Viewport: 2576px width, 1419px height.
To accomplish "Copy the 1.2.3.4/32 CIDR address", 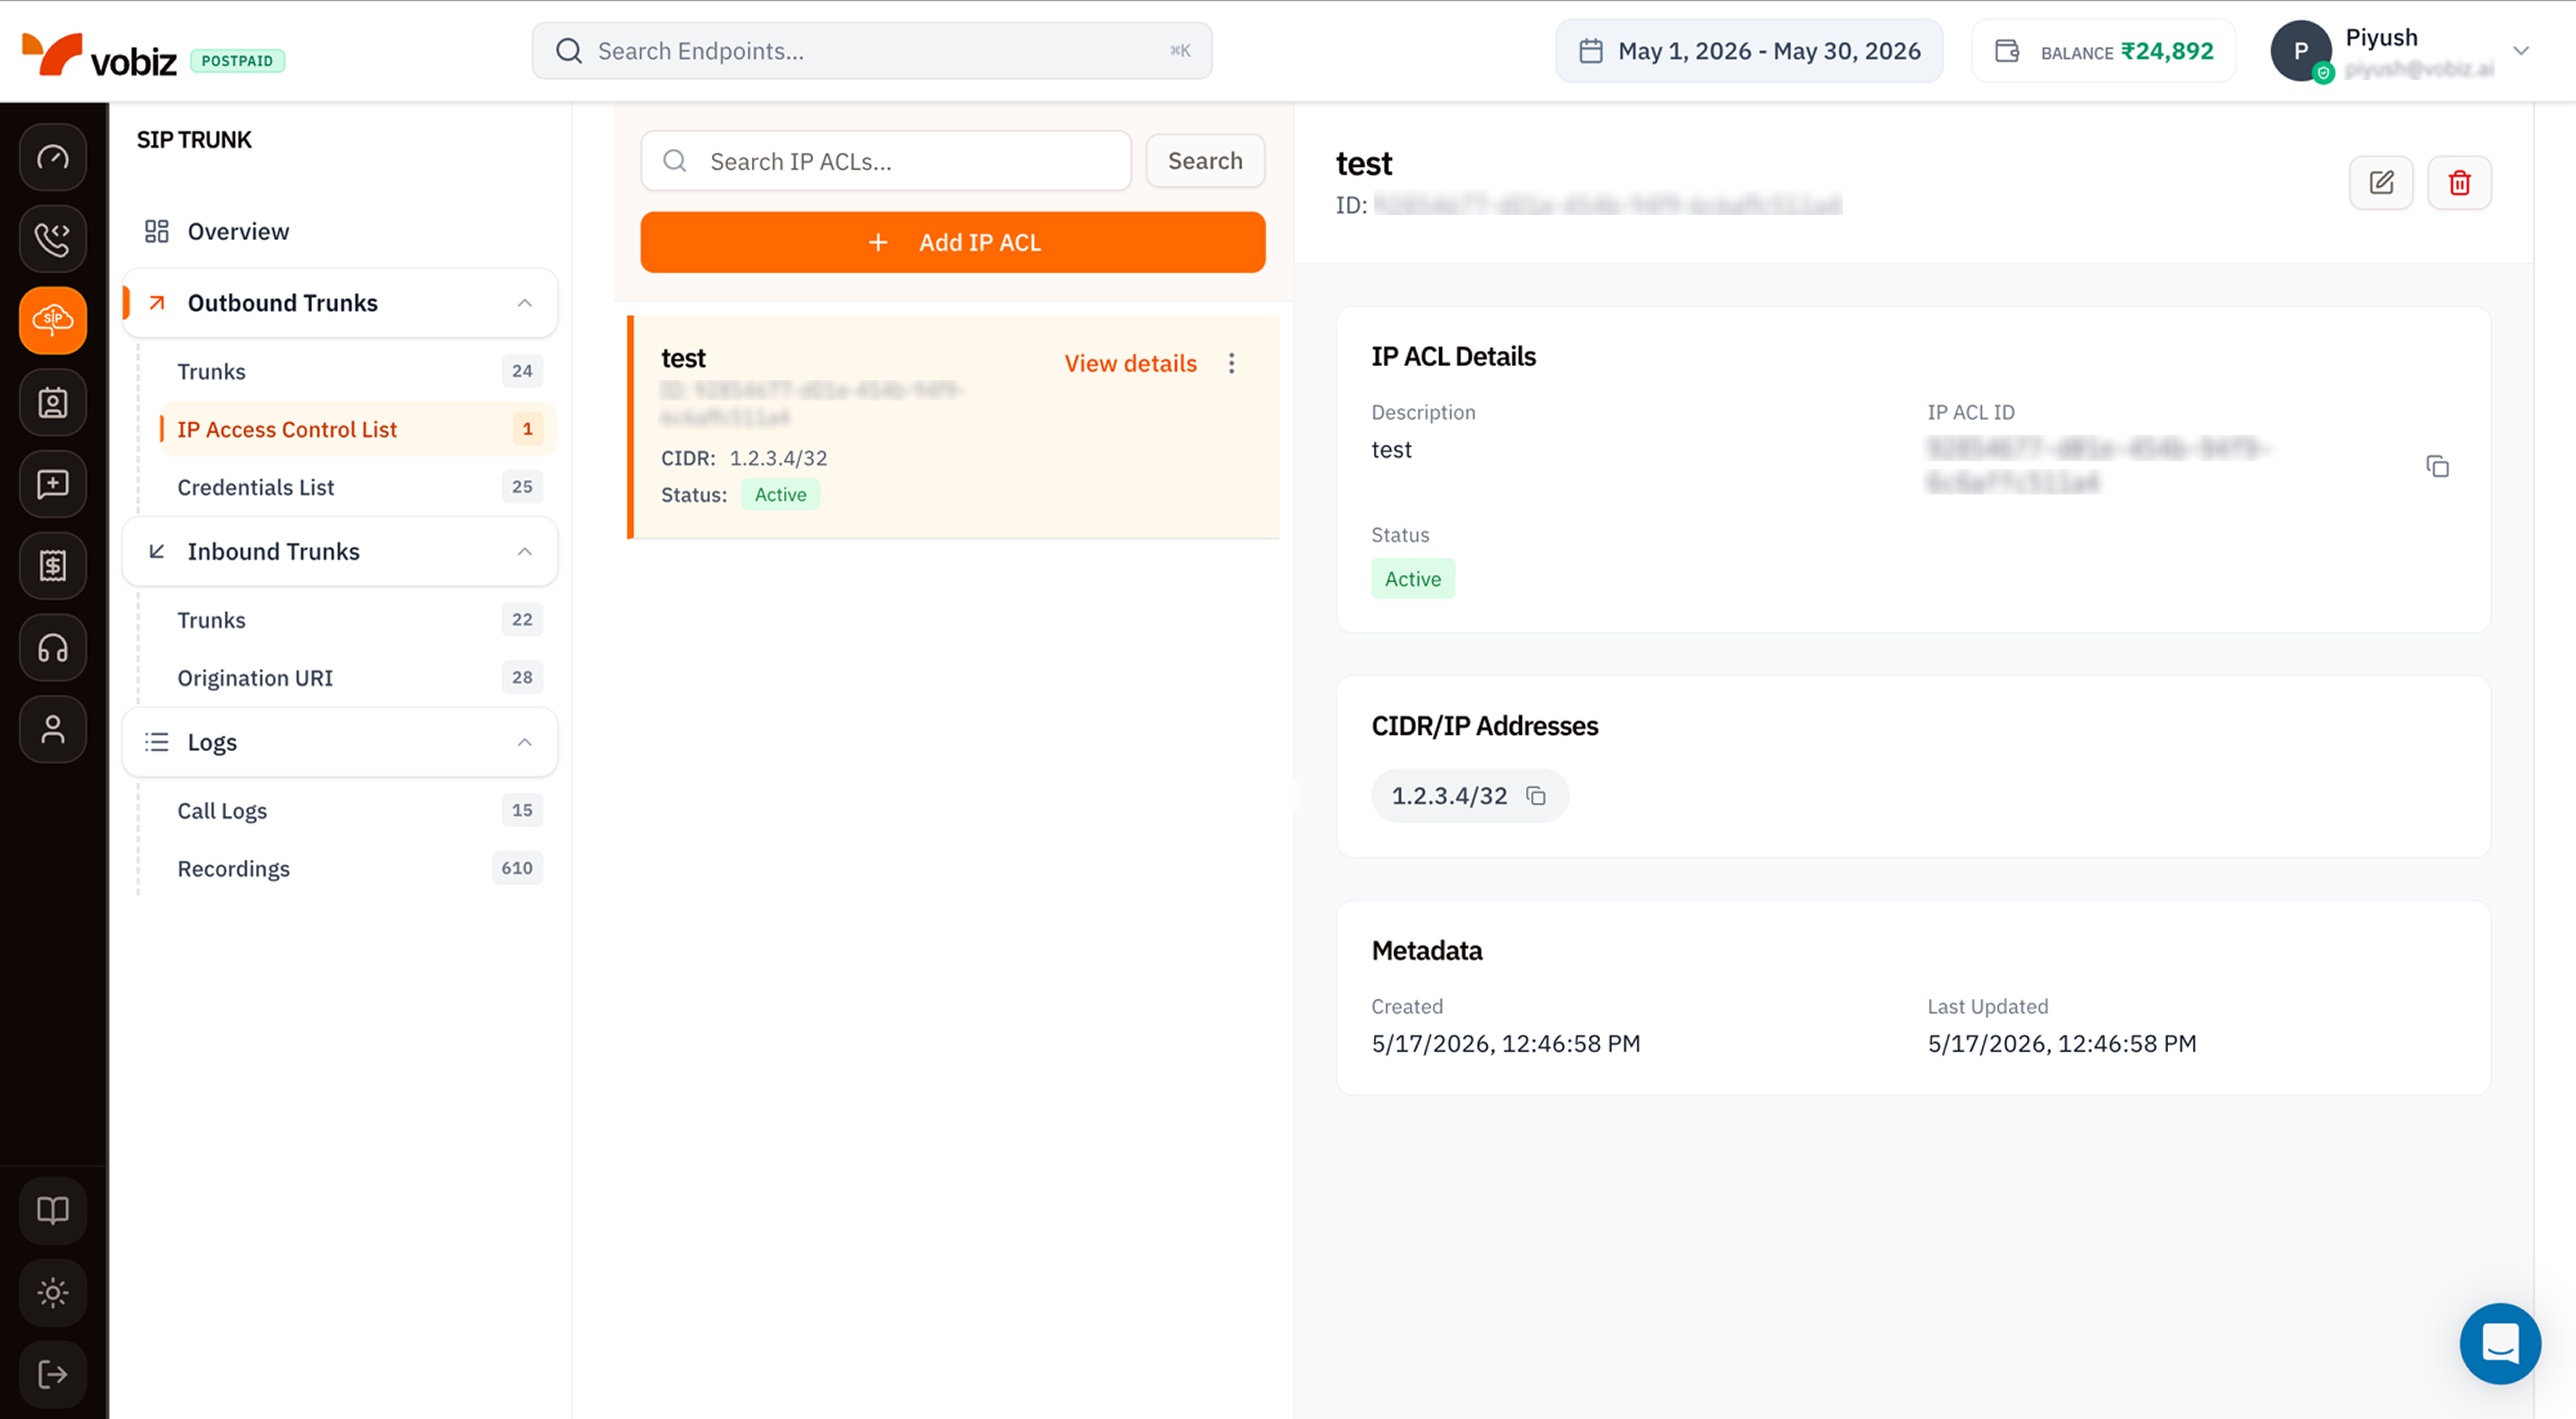I will click(1536, 796).
